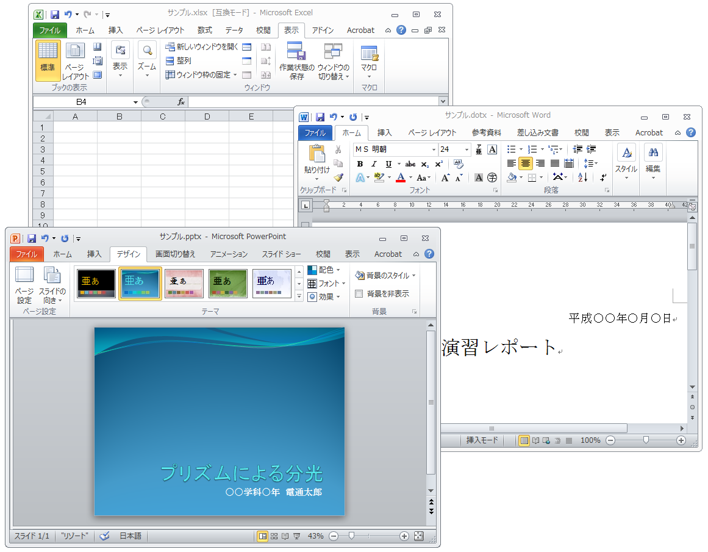Open Excel File (ファイル) tab
This screenshot has width=708, height=552.
[49, 30]
